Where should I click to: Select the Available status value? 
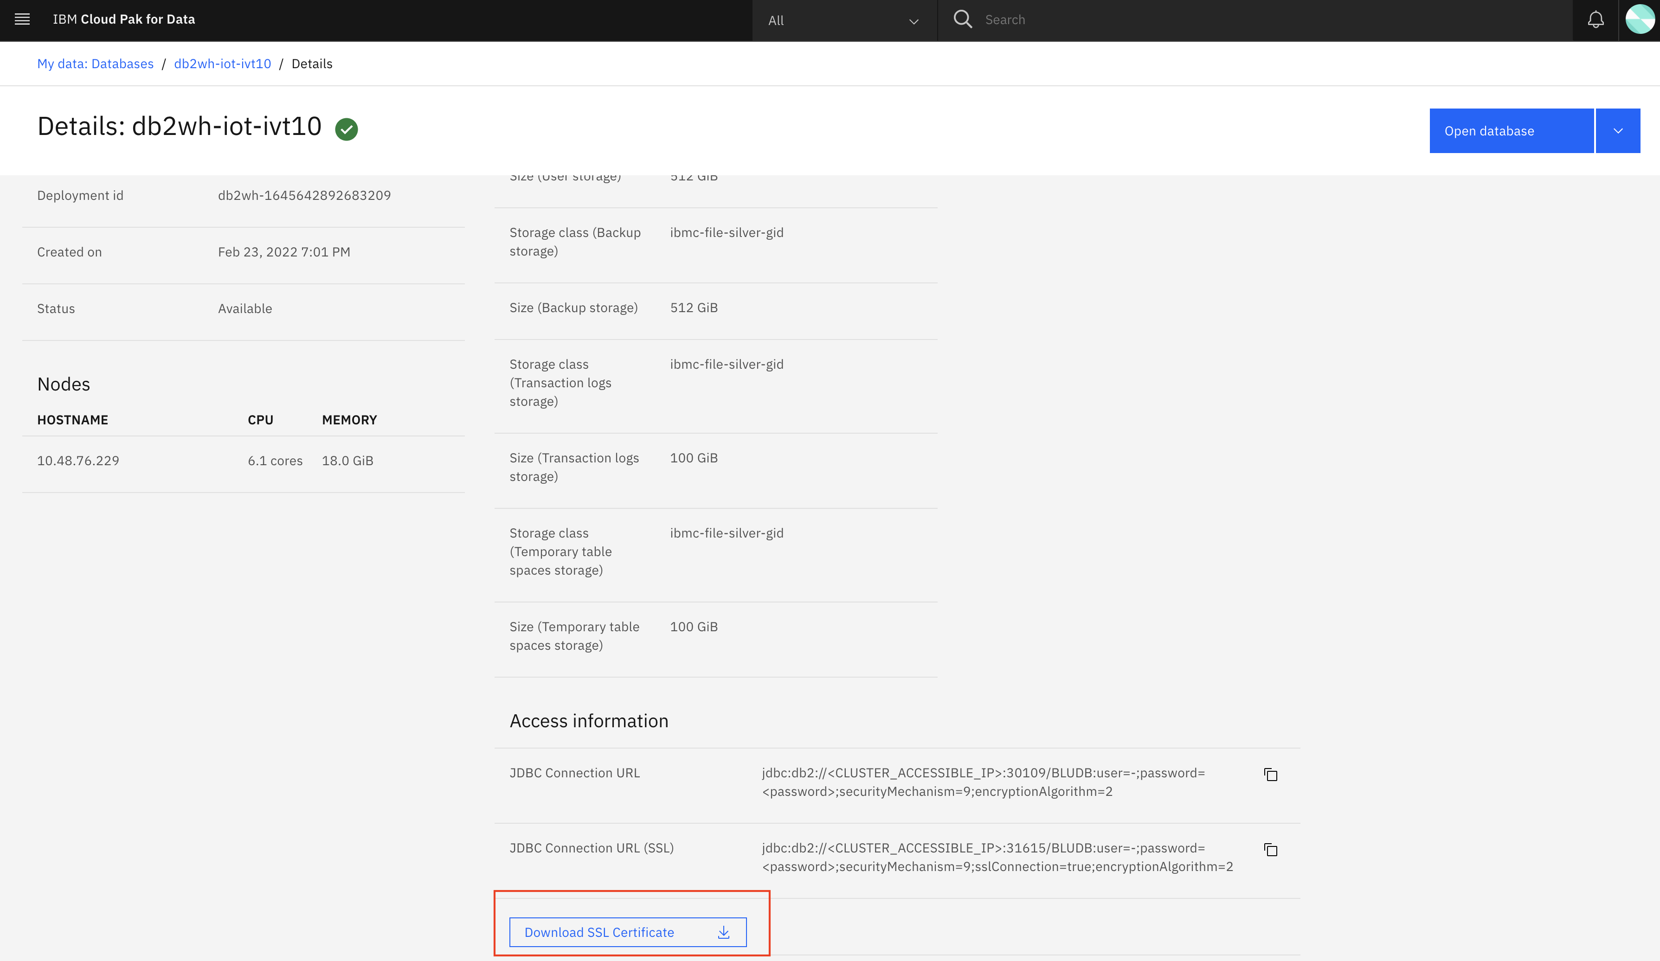click(x=245, y=309)
